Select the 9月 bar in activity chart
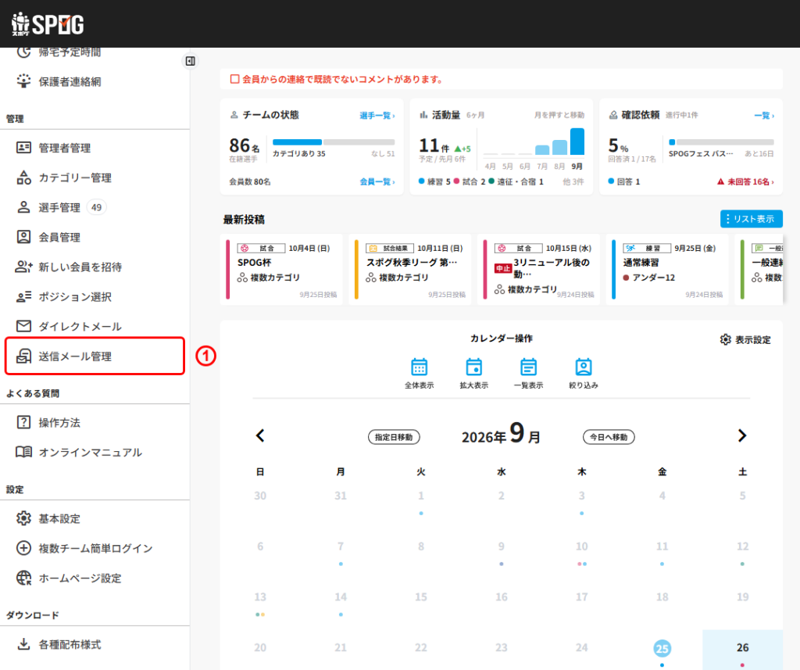This screenshot has width=800, height=670. (x=577, y=142)
